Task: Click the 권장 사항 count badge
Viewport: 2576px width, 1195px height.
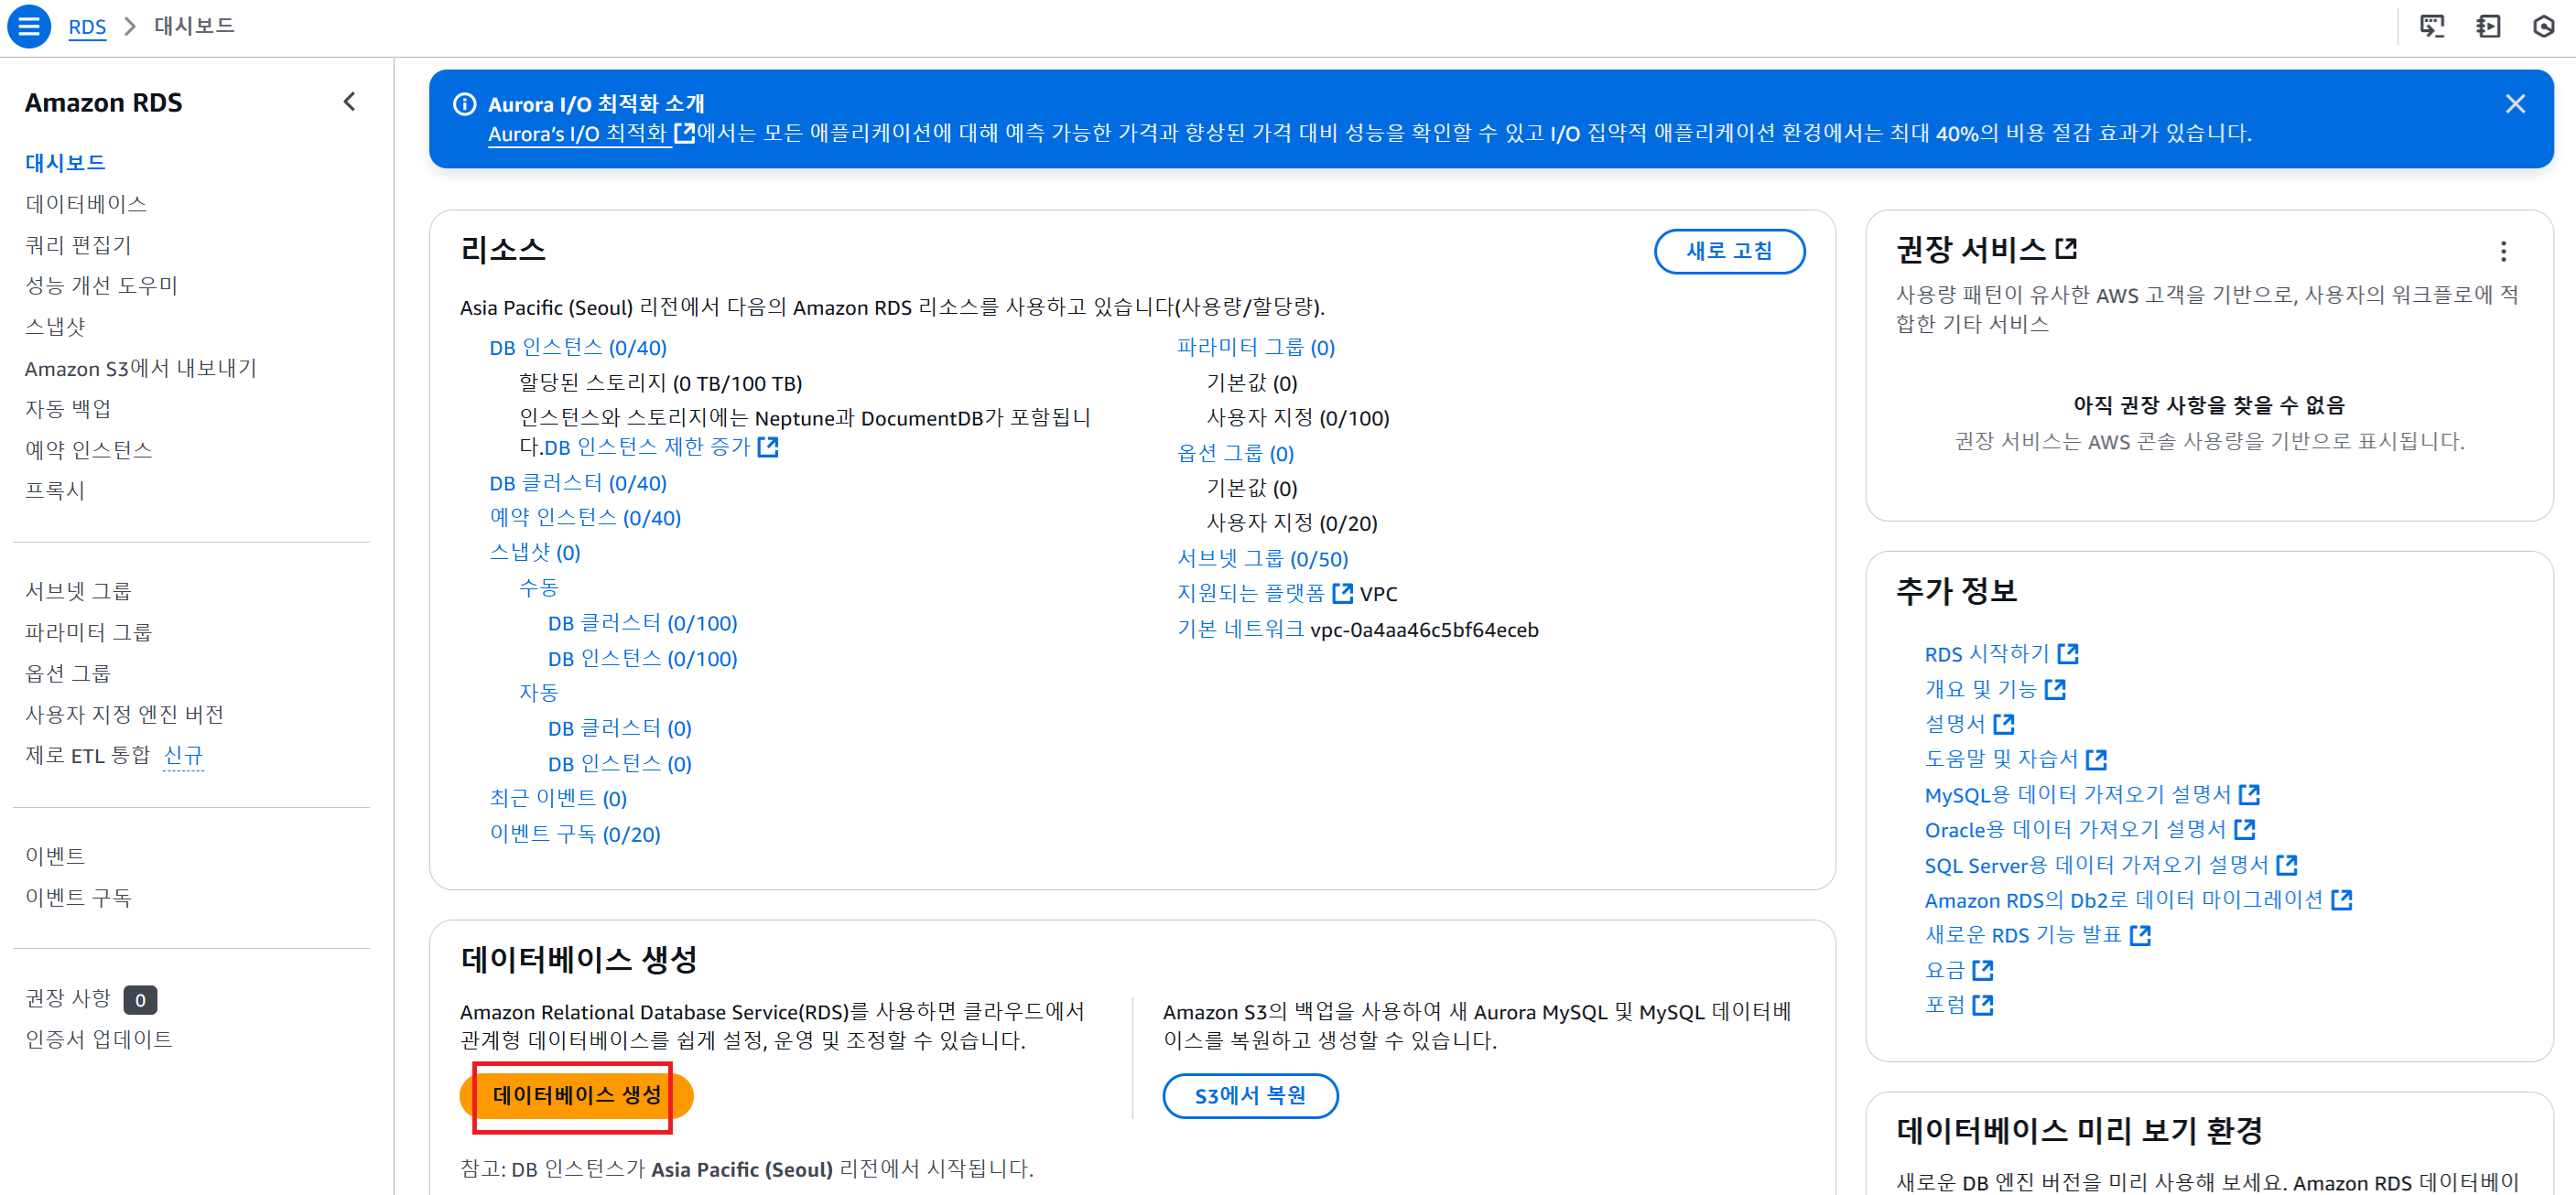Action: 140,999
